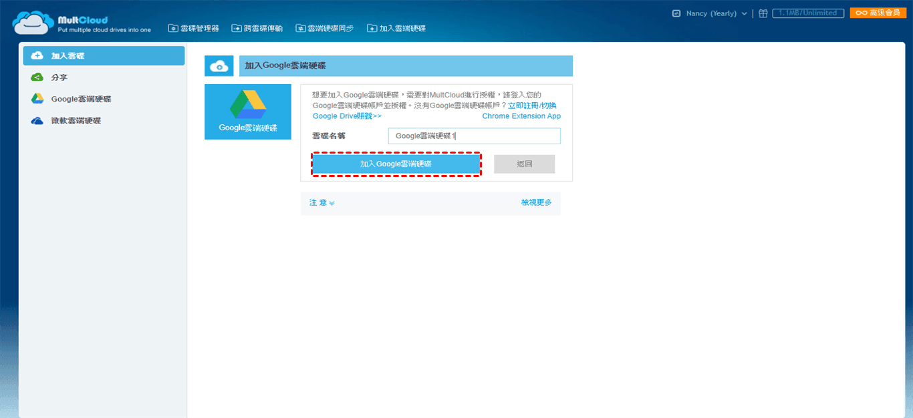Screen dimensions: 913x418
Task: Click the green share icon in sidebar
Action: tap(37, 77)
